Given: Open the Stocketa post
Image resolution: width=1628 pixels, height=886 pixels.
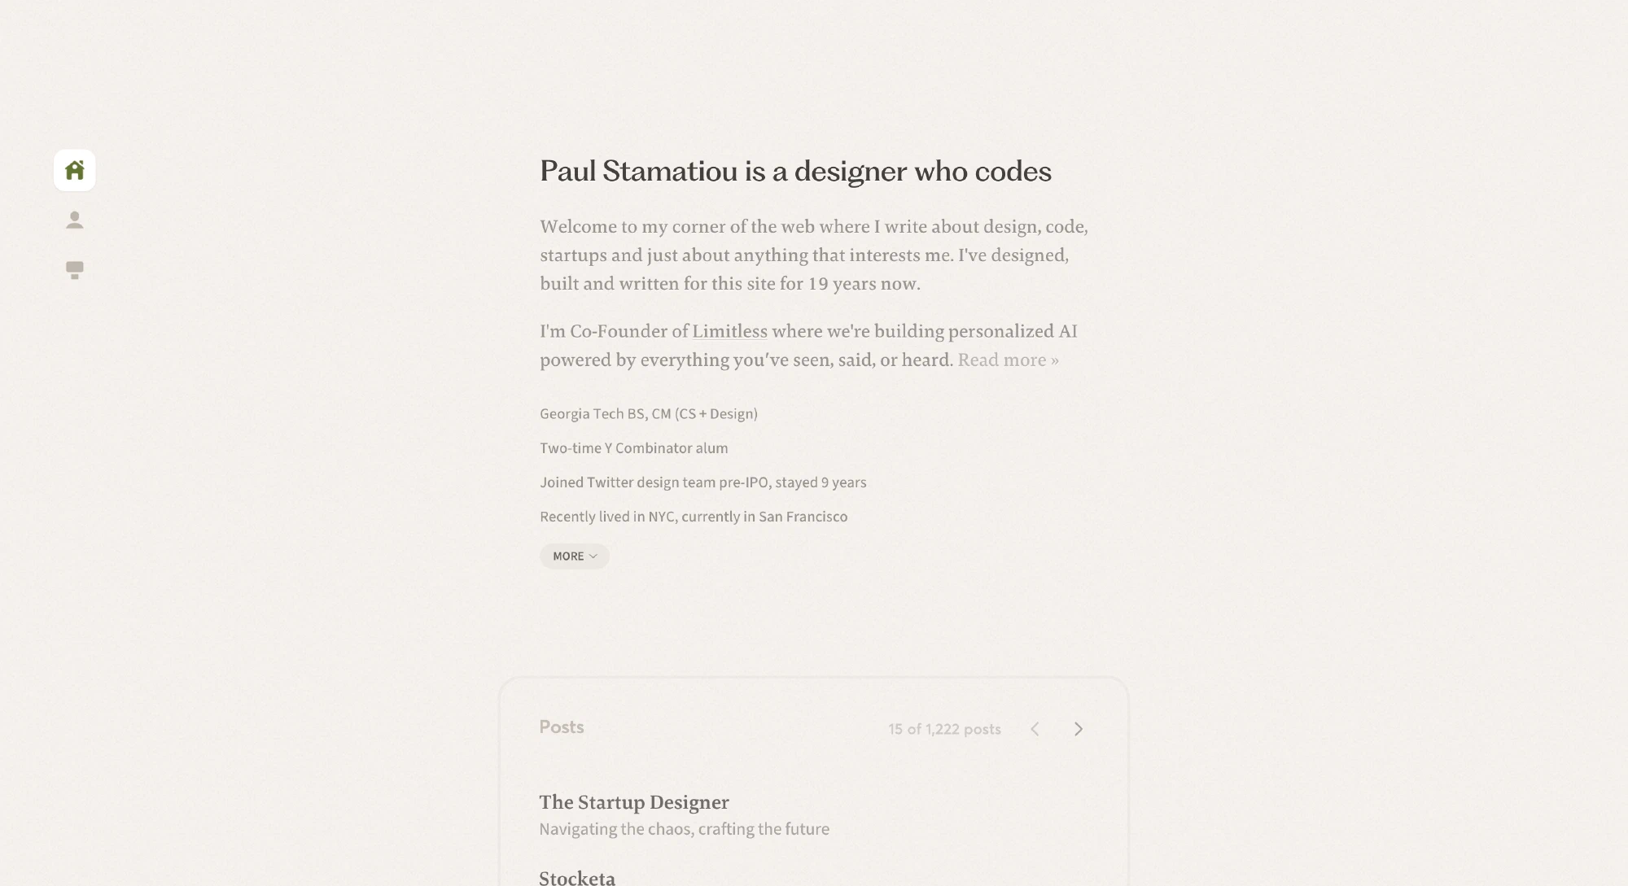Looking at the screenshot, I should click(x=577, y=877).
